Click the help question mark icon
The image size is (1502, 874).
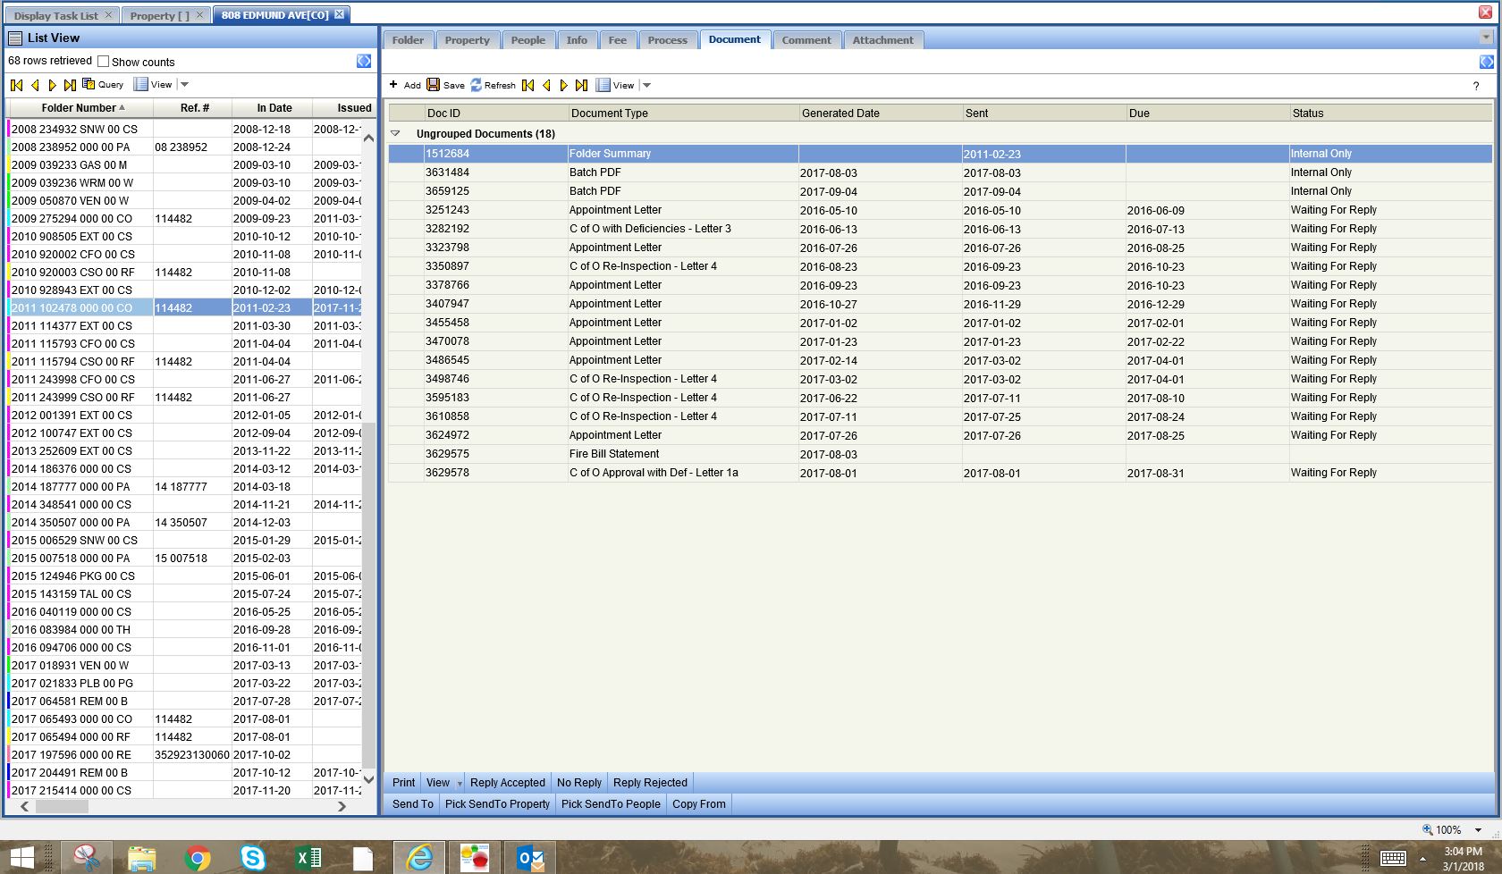point(1476,86)
